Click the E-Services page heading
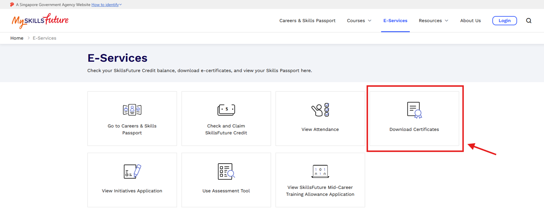 pyautogui.click(x=118, y=58)
